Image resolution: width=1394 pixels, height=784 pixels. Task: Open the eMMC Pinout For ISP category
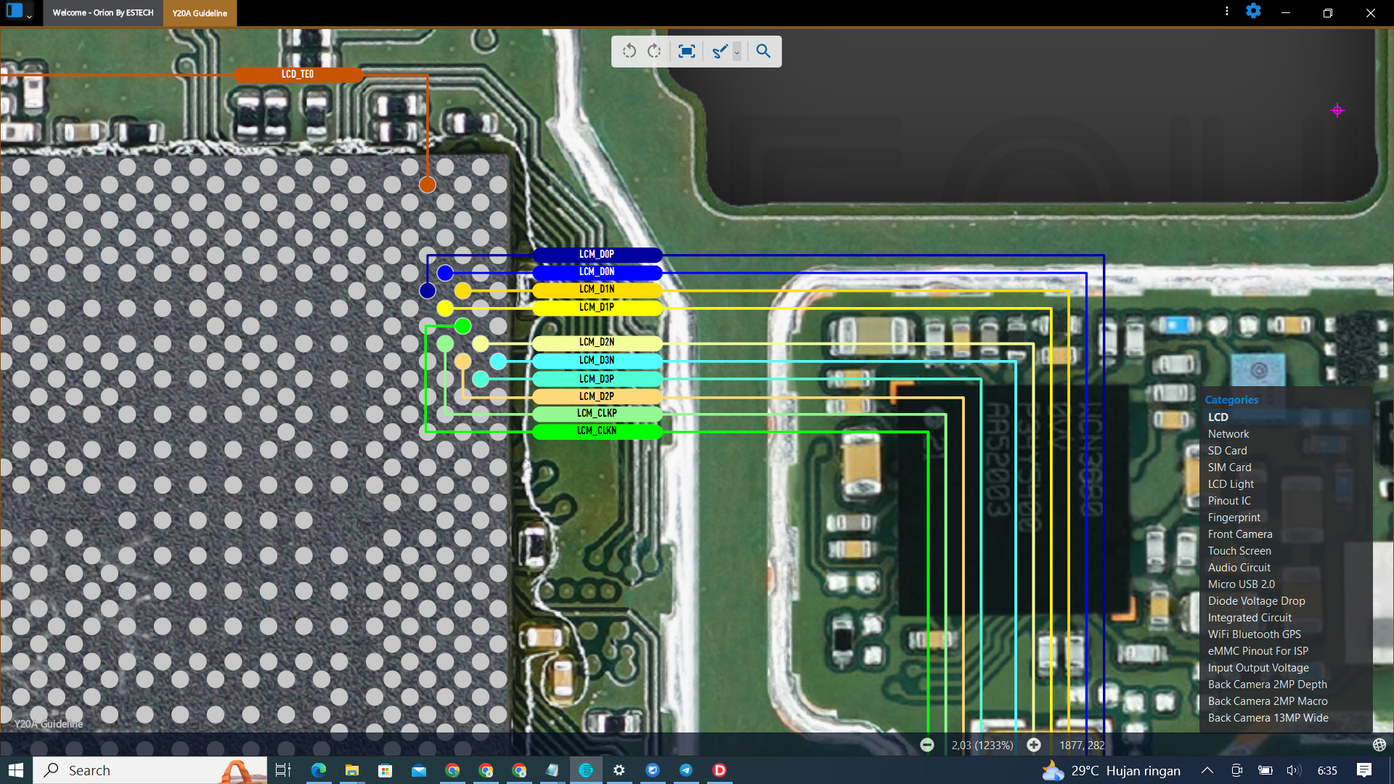1258,651
